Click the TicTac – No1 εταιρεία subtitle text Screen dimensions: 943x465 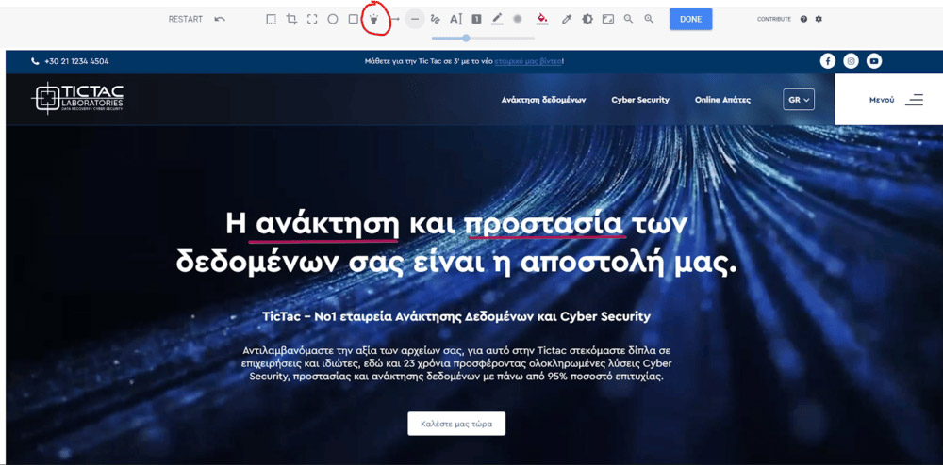pyautogui.click(x=456, y=317)
